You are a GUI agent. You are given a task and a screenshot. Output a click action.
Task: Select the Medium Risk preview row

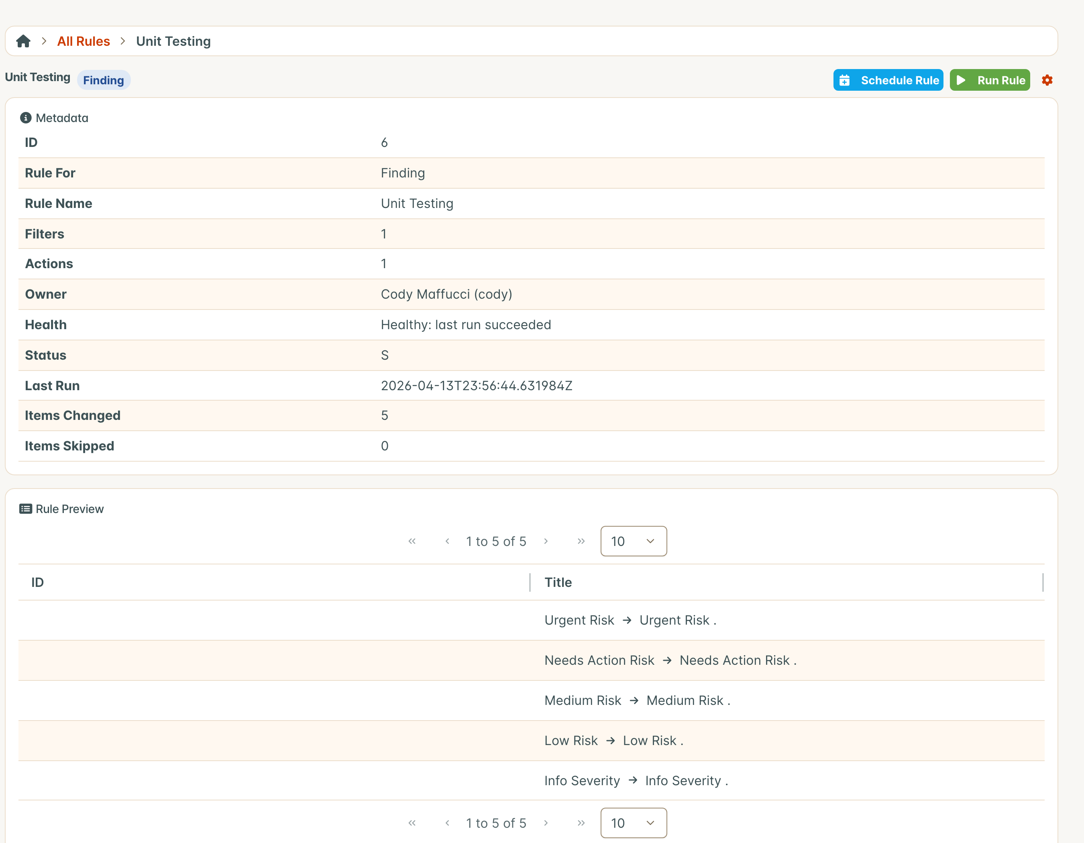pos(532,700)
